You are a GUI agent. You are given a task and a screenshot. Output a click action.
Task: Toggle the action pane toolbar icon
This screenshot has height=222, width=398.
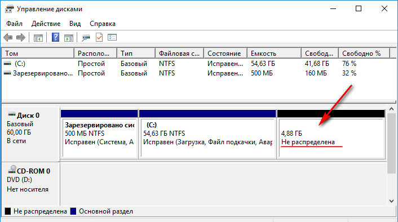pos(69,38)
